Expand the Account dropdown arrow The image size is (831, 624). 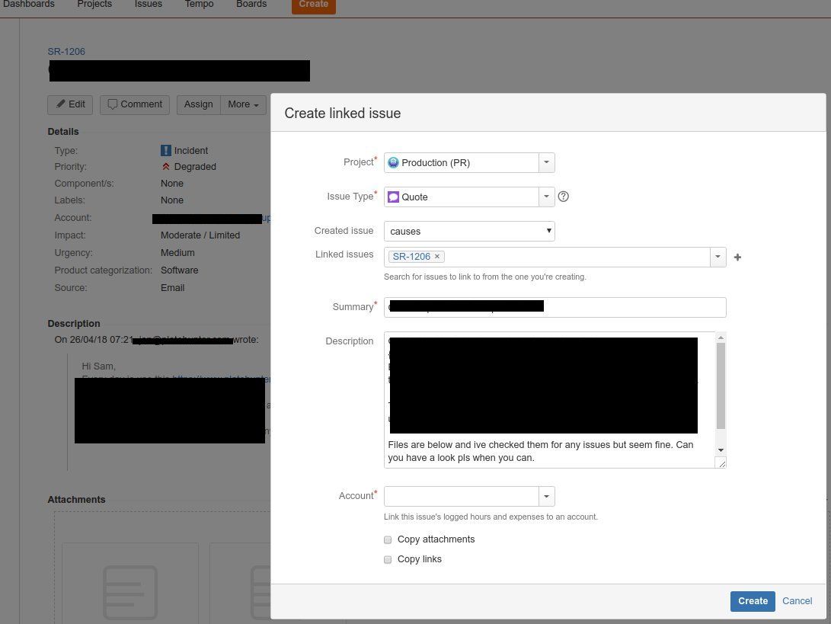(x=546, y=496)
